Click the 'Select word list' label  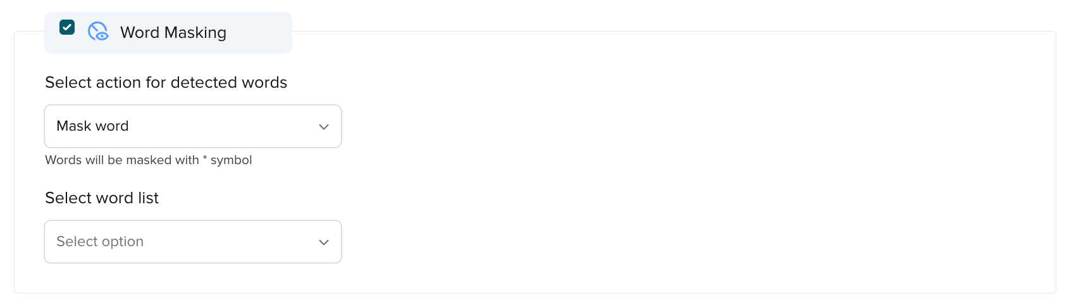coord(102,198)
